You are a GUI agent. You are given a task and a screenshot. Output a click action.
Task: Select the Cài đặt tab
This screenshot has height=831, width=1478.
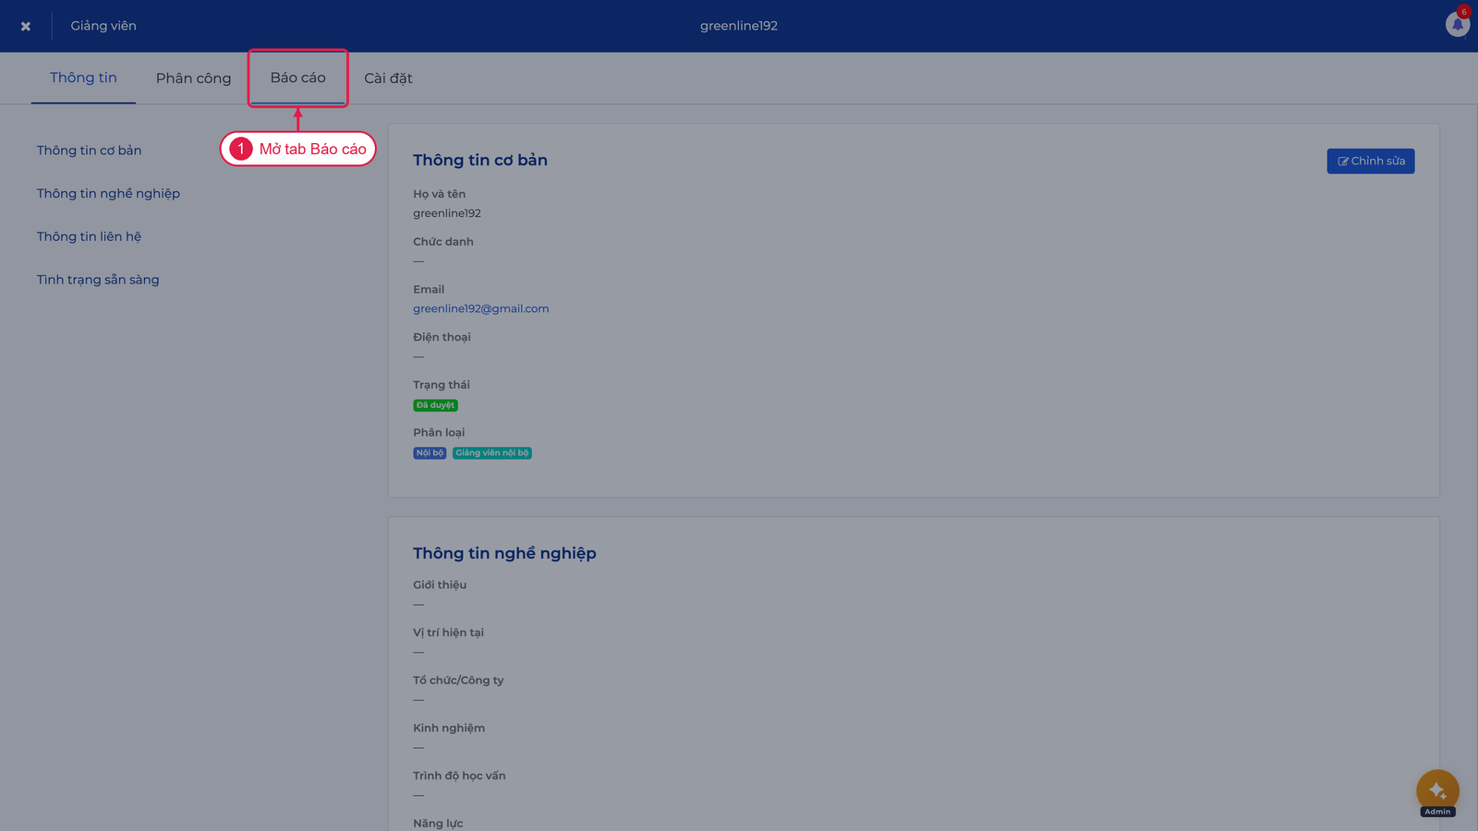tap(388, 78)
